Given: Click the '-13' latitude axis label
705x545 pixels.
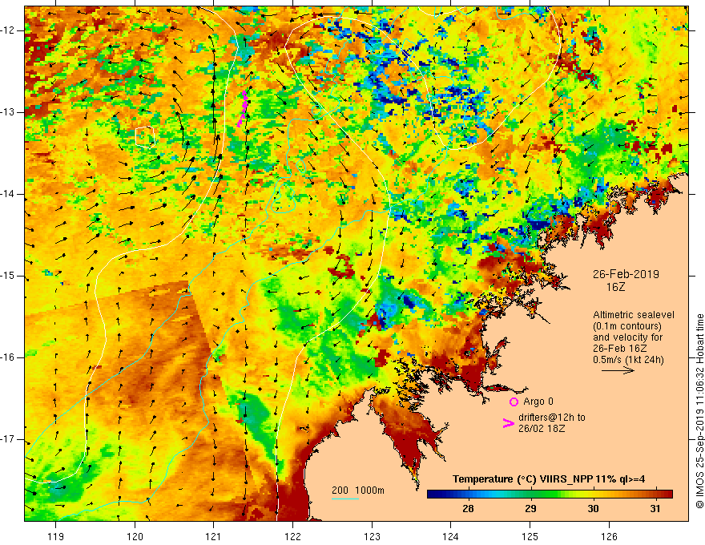Looking at the screenshot, I should pyautogui.click(x=8, y=112).
